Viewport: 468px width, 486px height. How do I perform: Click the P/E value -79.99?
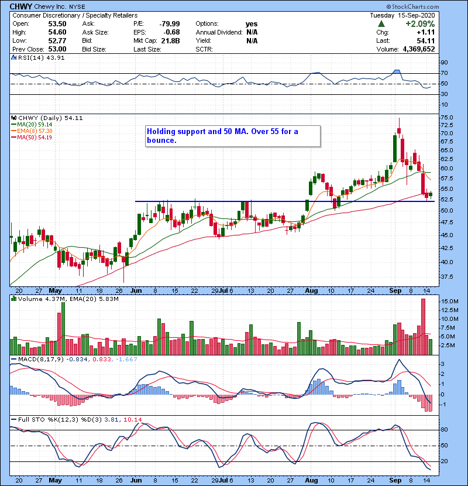[x=170, y=24]
